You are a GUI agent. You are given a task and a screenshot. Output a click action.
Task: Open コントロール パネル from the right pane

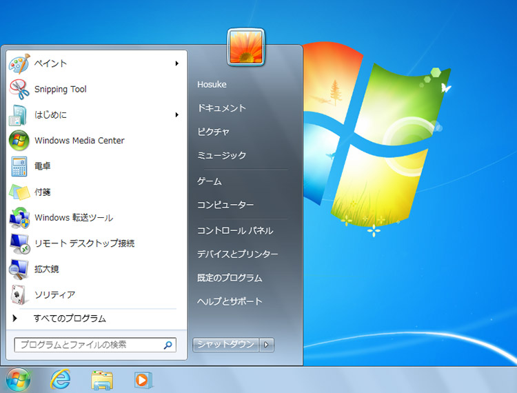(234, 231)
